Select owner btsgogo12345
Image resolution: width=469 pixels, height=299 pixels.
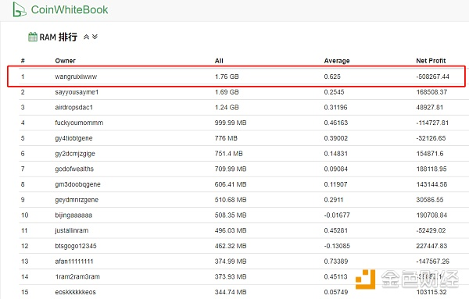click(76, 246)
